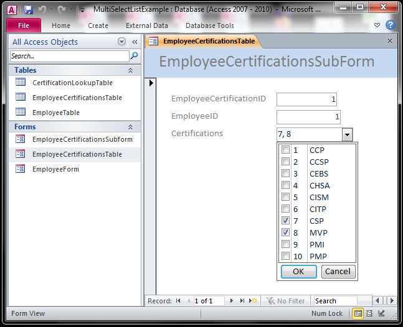Select EmployeeTable in navigation pane

75,113
